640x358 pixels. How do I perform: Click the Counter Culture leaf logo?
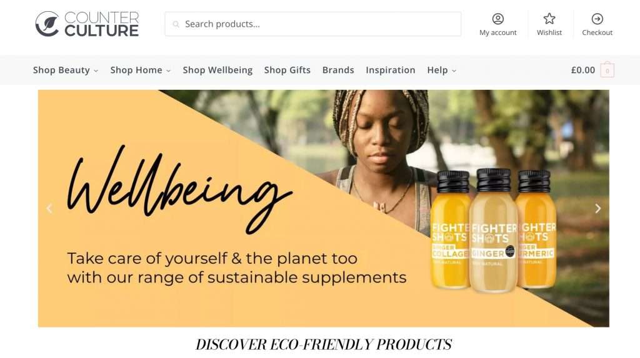(47, 24)
